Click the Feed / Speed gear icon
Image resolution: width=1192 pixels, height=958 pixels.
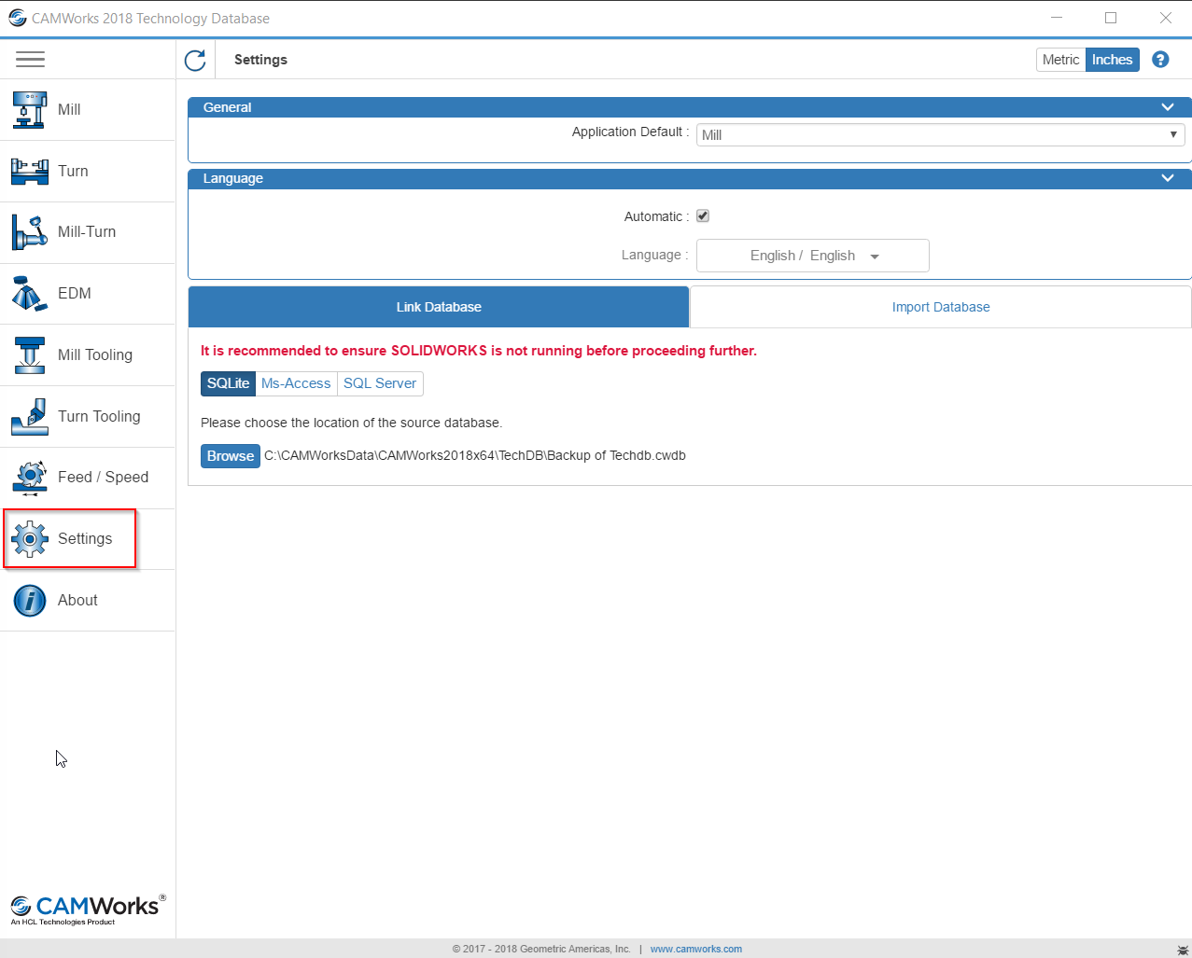click(30, 478)
